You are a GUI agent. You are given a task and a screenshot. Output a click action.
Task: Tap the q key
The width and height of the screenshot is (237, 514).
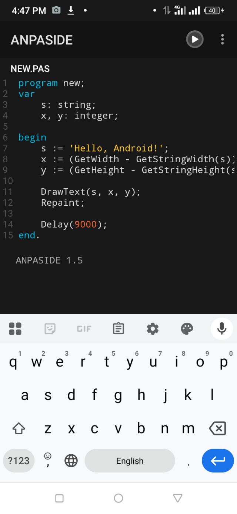click(x=13, y=362)
